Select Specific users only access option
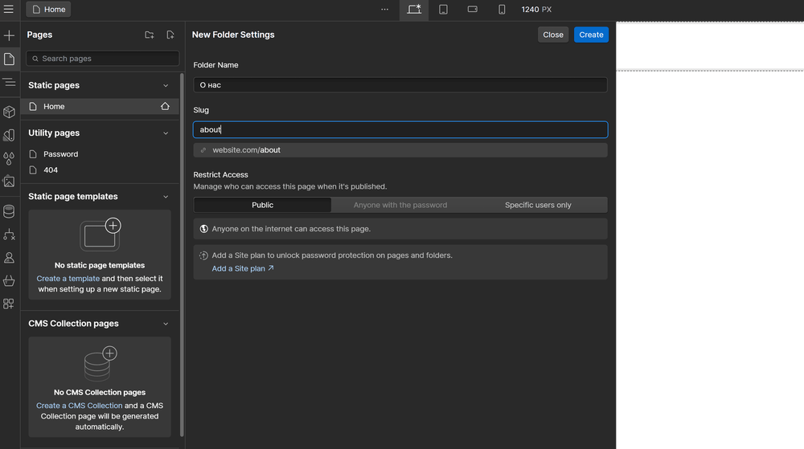This screenshot has width=804, height=449. click(x=538, y=205)
